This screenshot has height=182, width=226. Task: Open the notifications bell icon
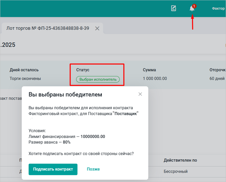(192, 9)
